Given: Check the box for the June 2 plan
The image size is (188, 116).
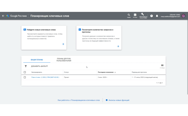Looking at the screenshot, I should click(x=25, y=77).
